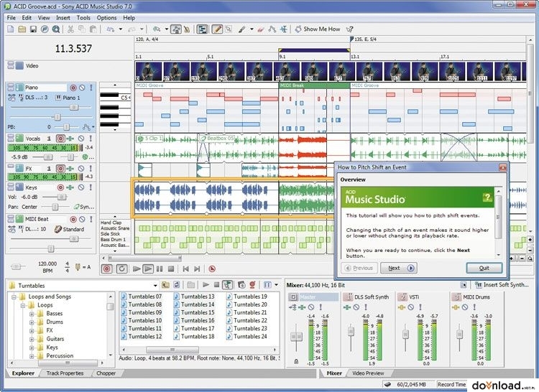Screen dimensions: 539x392
Task: Mute the Piano track
Action: [x=82, y=88]
